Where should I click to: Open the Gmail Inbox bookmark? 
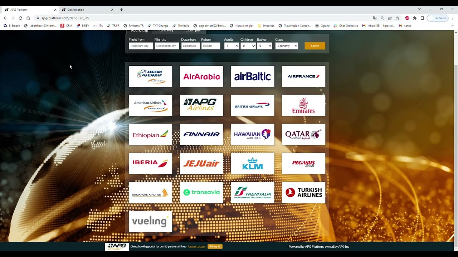pyautogui.click(x=378, y=26)
